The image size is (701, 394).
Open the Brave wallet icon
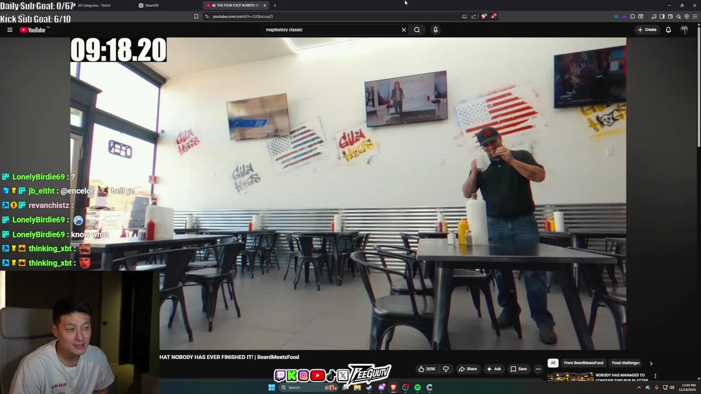pos(670,16)
